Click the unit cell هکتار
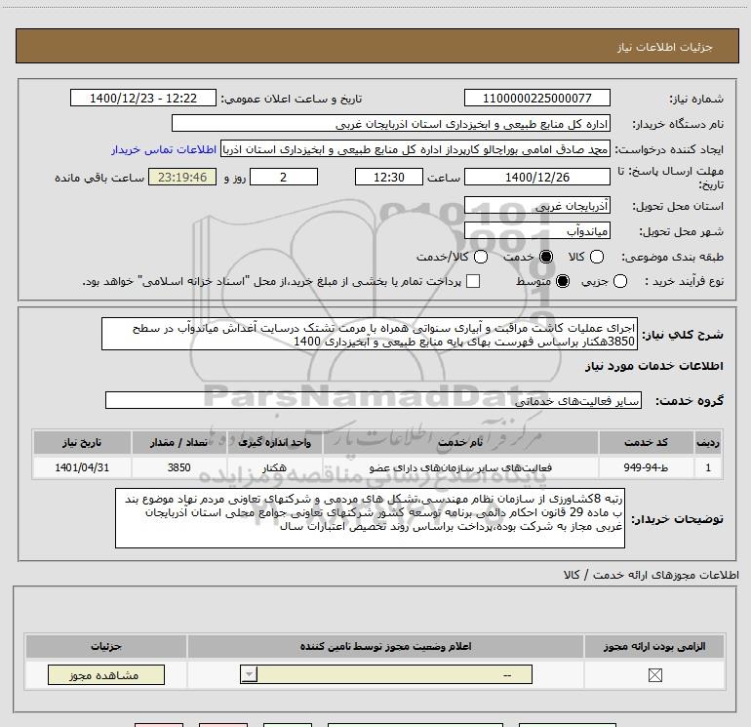 [274, 467]
